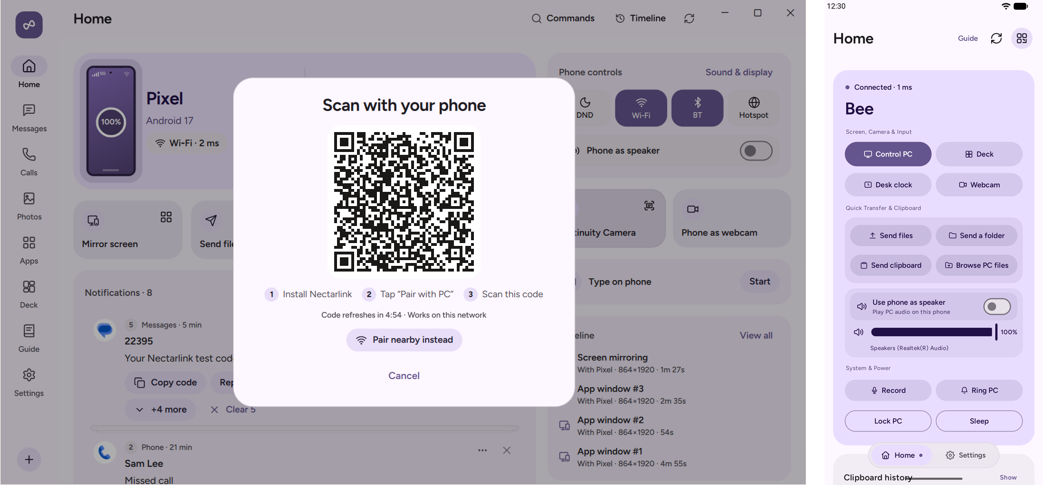Click View all in timeline panel
The height and width of the screenshot is (485, 1043).
tap(756, 335)
